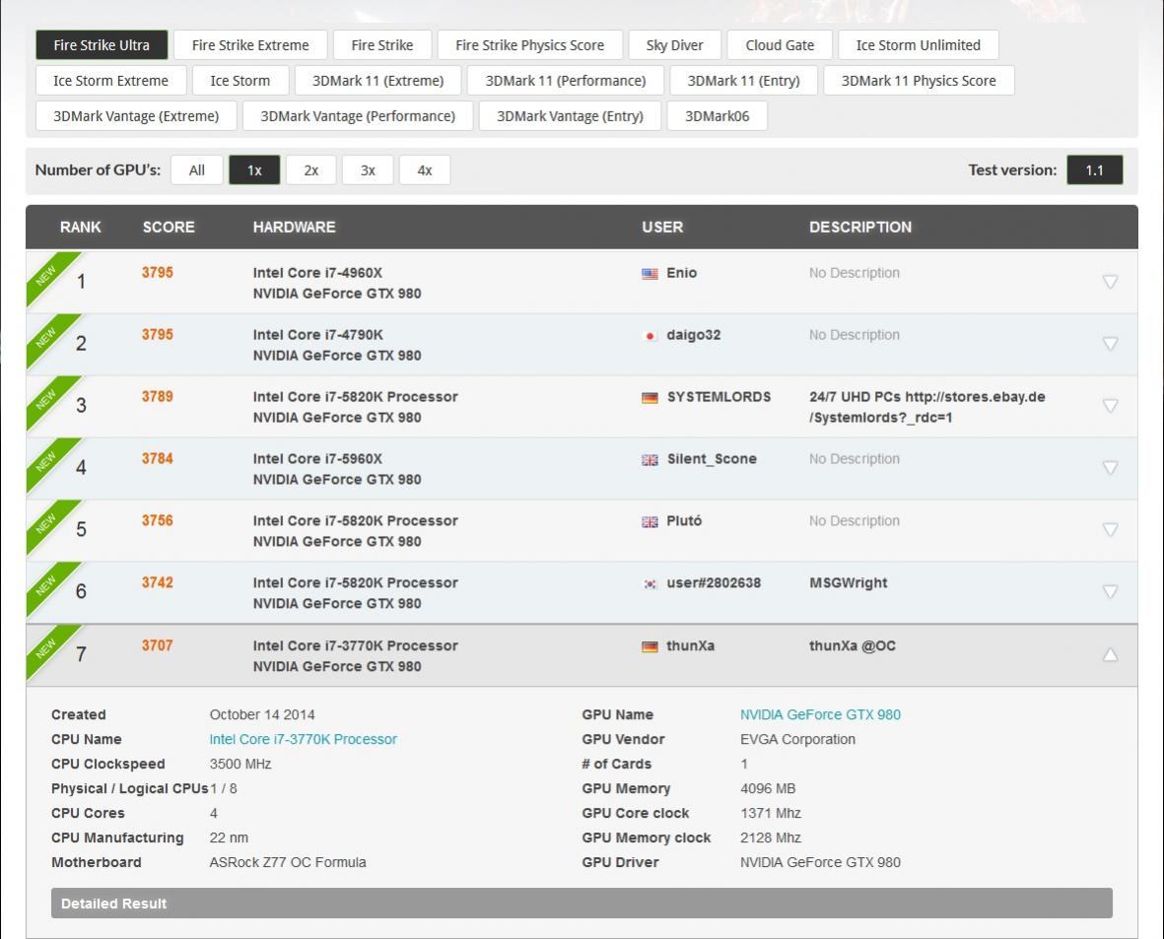
Task: Click the MSGWright description text
Action: point(848,582)
